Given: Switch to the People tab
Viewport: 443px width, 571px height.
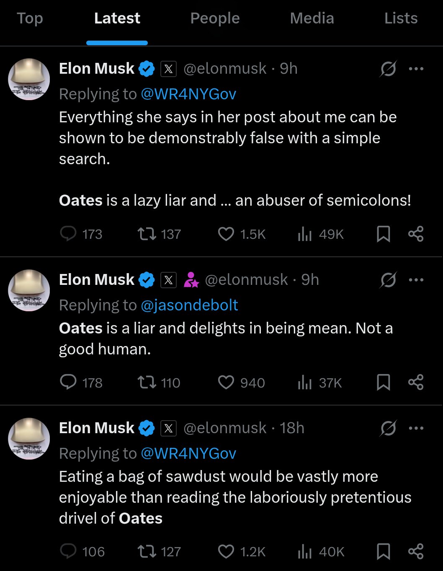Looking at the screenshot, I should tap(215, 18).
